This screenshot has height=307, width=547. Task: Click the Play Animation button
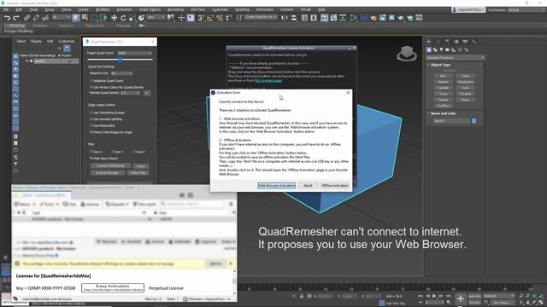434,296
